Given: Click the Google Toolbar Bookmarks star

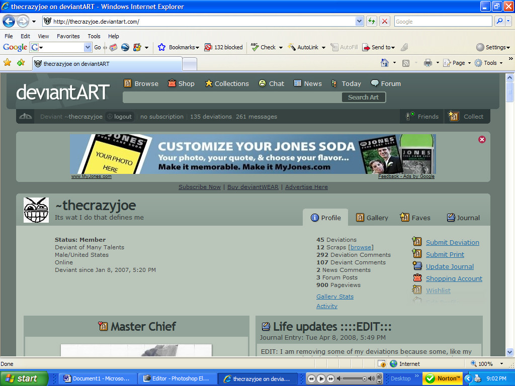Looking at the screenshot, I should pos(161,47).
